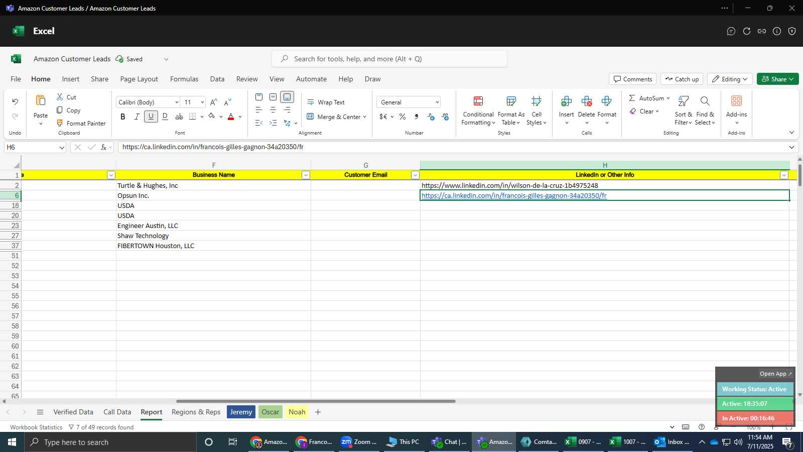Toggle Italic formatting
The width and height of the screenshot is (803, 452).
click(x=137, y=117)
